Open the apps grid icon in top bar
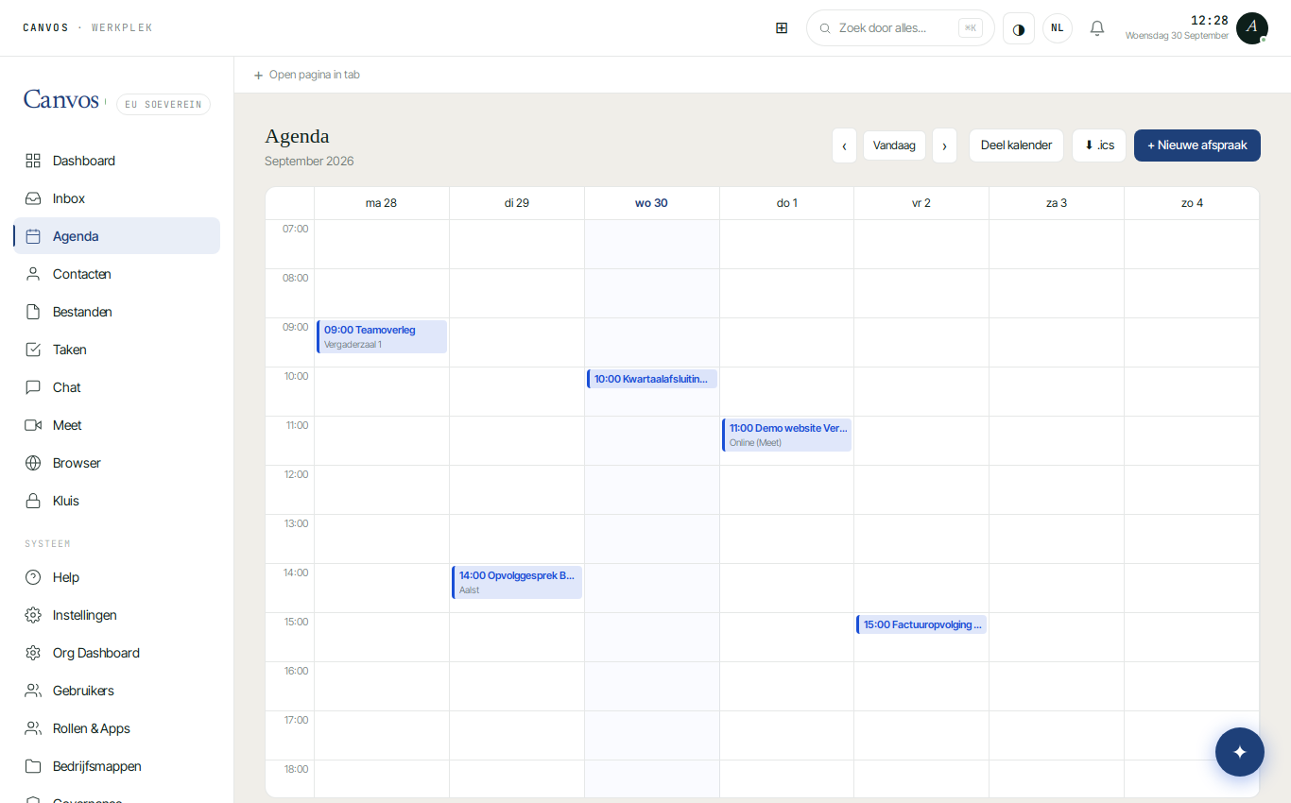This screenshot has height=803, width=1291. click(x=782, y=28)
